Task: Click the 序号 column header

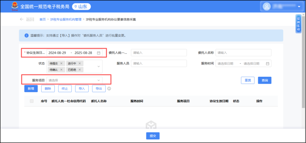Action: tap(44, 101)
